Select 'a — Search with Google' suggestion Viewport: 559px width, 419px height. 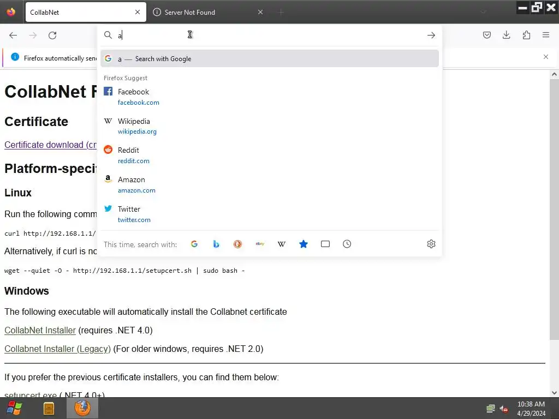pos(270,59)
